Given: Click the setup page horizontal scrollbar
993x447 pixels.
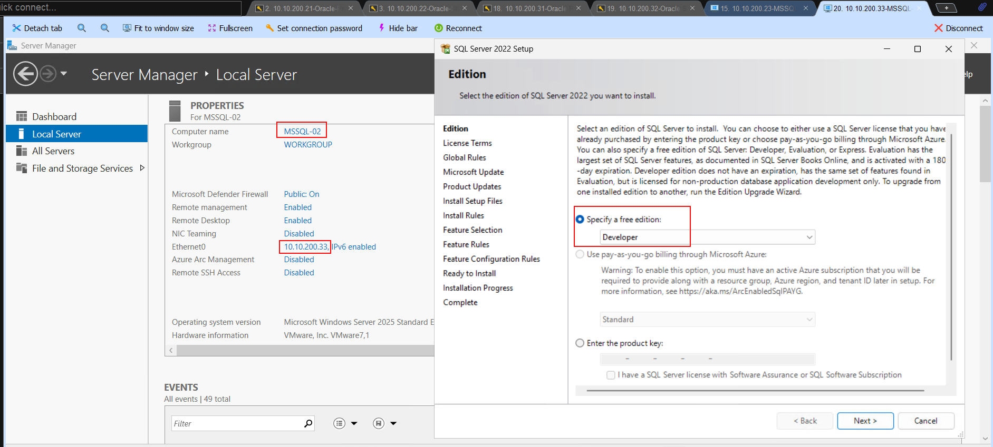Looking at the screenshot, I should (755, 391).
